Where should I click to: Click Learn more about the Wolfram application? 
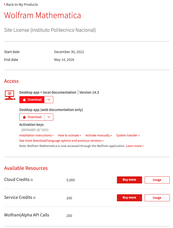click(x=135, y=146)
